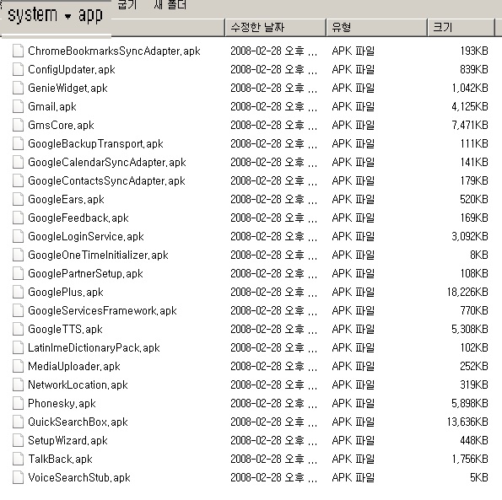Click file icon next to LatinImeDictionaryPack.apk
Image resolution: width=502 pixels, height=500 pixels.
[x=18, y=347]
